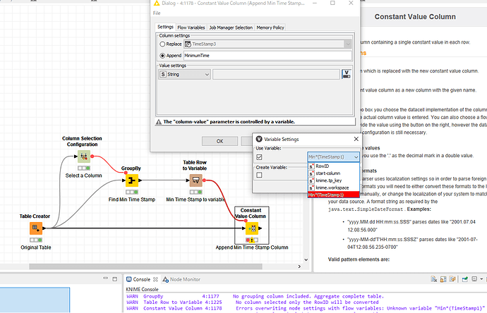Switch to the Flow Variables tab
This screenshot has height=313, width=487.
click(191, 27)
